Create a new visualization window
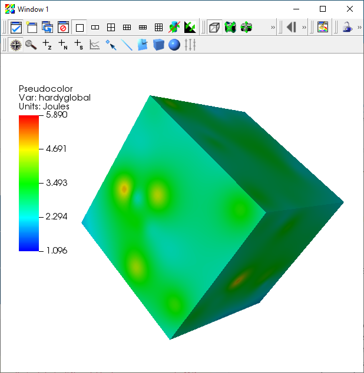Viewport: 364px width, 373px height. (x=32, y=27)
